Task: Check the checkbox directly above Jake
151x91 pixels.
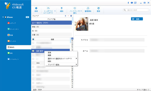Action: point(33,59)
